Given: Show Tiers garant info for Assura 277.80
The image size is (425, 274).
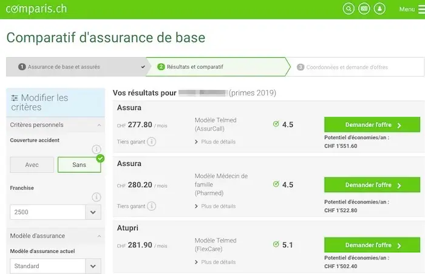Looking at the screenshot, I should click(x=152, y=142).
